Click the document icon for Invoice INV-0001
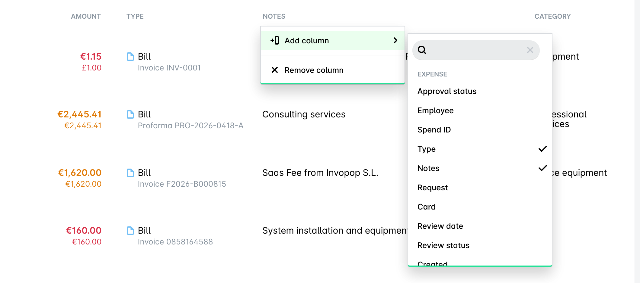This screenshot has height=283, width=640. click(x=130, y=57)
